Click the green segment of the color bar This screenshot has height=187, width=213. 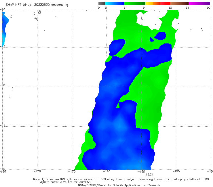tap(135, 3)
